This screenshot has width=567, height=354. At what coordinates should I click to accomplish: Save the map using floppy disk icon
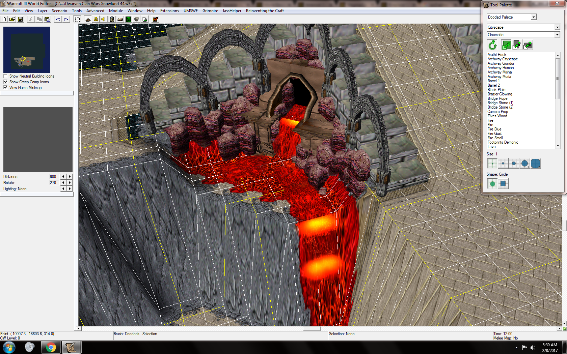point(20,19)
